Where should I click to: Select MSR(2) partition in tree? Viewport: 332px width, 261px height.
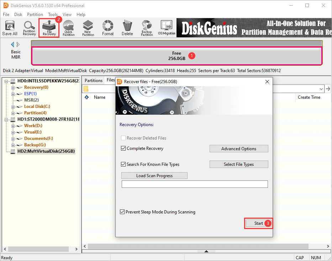pos(31,100)
